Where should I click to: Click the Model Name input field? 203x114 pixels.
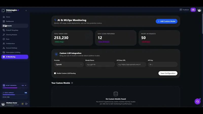(100, 64)
